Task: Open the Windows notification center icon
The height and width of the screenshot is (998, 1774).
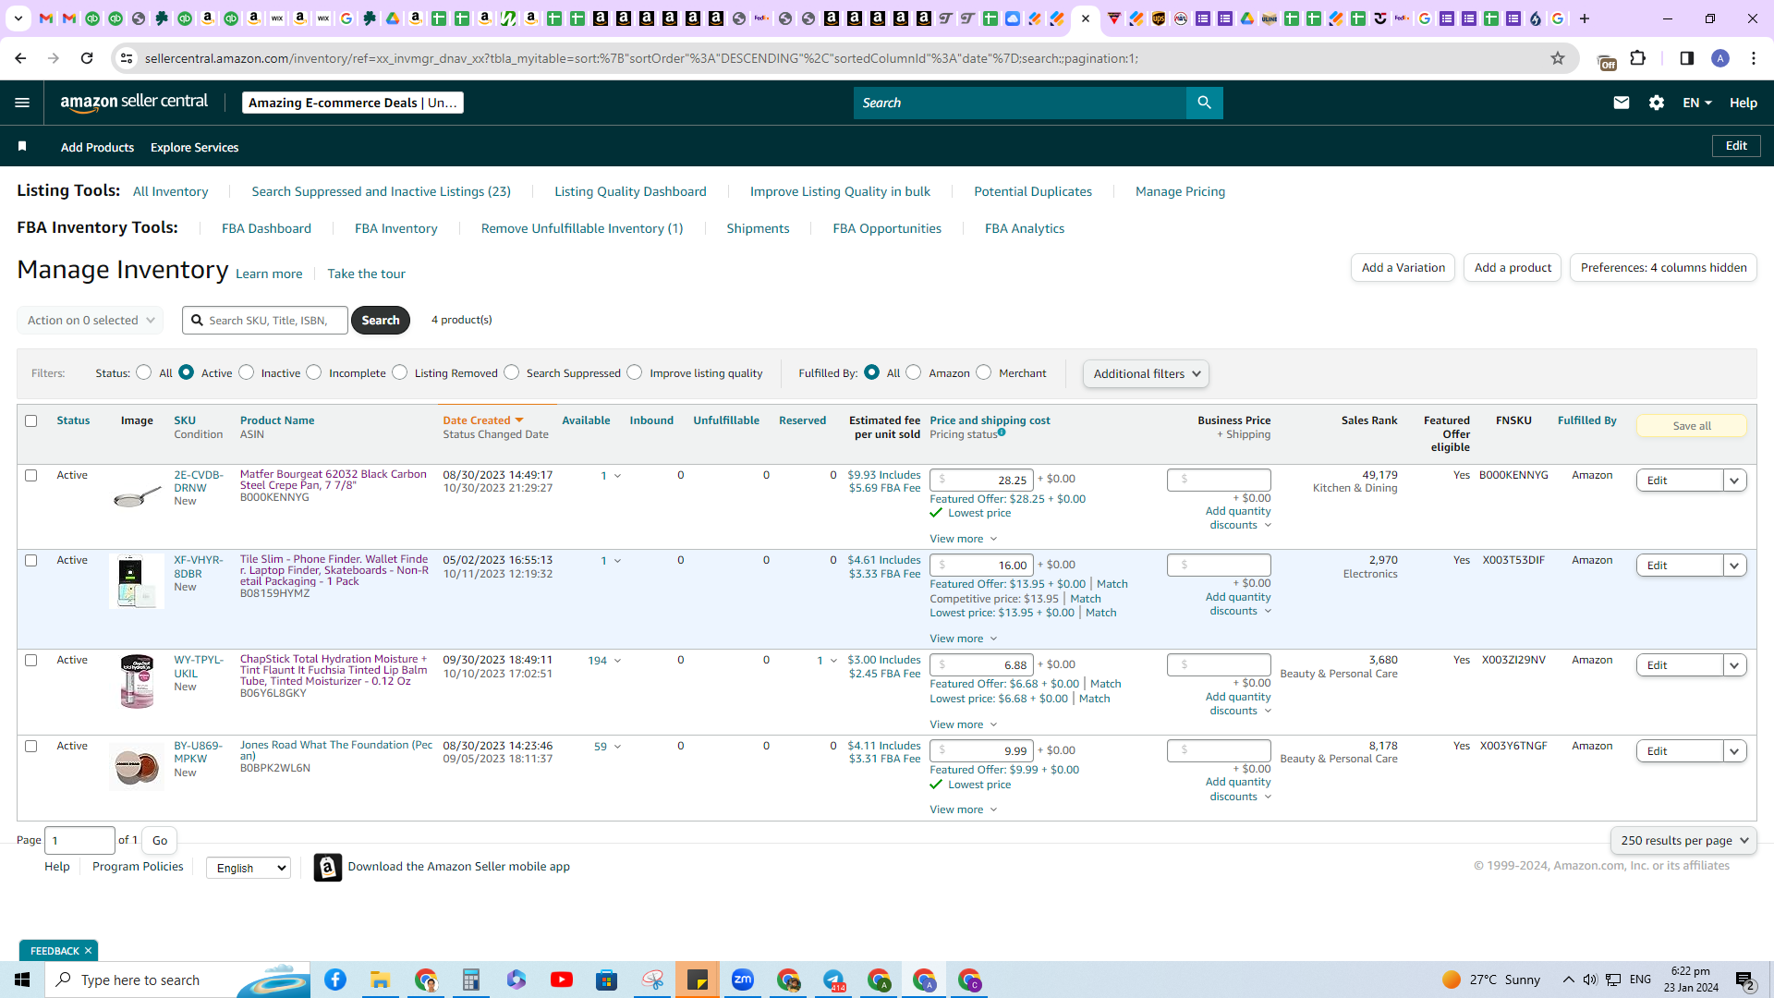Action: point(1745,980)
